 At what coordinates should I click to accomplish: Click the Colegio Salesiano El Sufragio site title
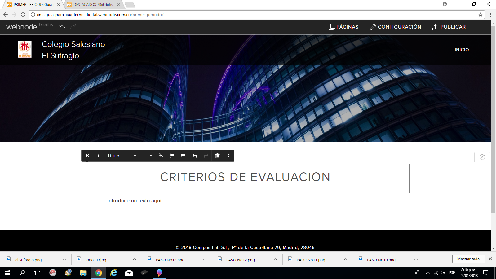pos(73,50)
